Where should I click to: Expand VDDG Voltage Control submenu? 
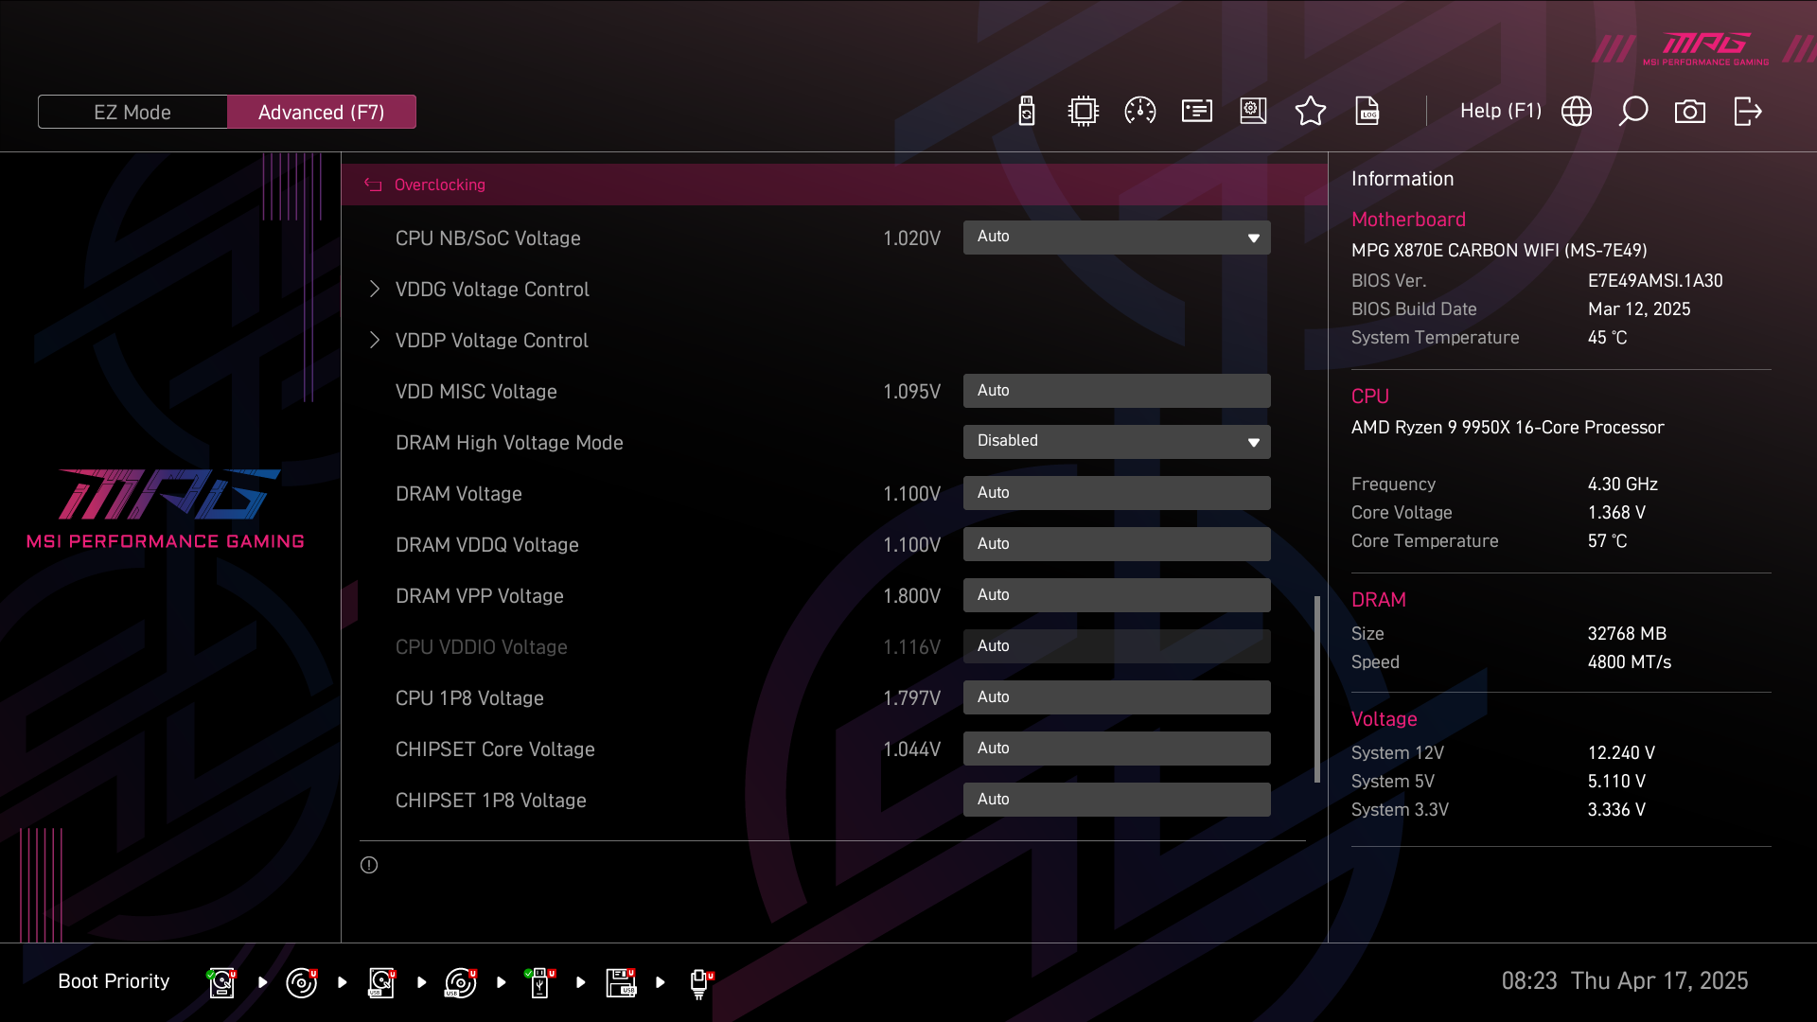tap(491, 290)
